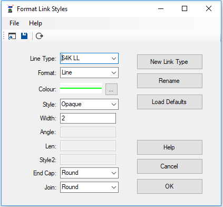This screenshot has height=207, width=223.
Task: Click the circular arrow exit icon
Action: 40,36
